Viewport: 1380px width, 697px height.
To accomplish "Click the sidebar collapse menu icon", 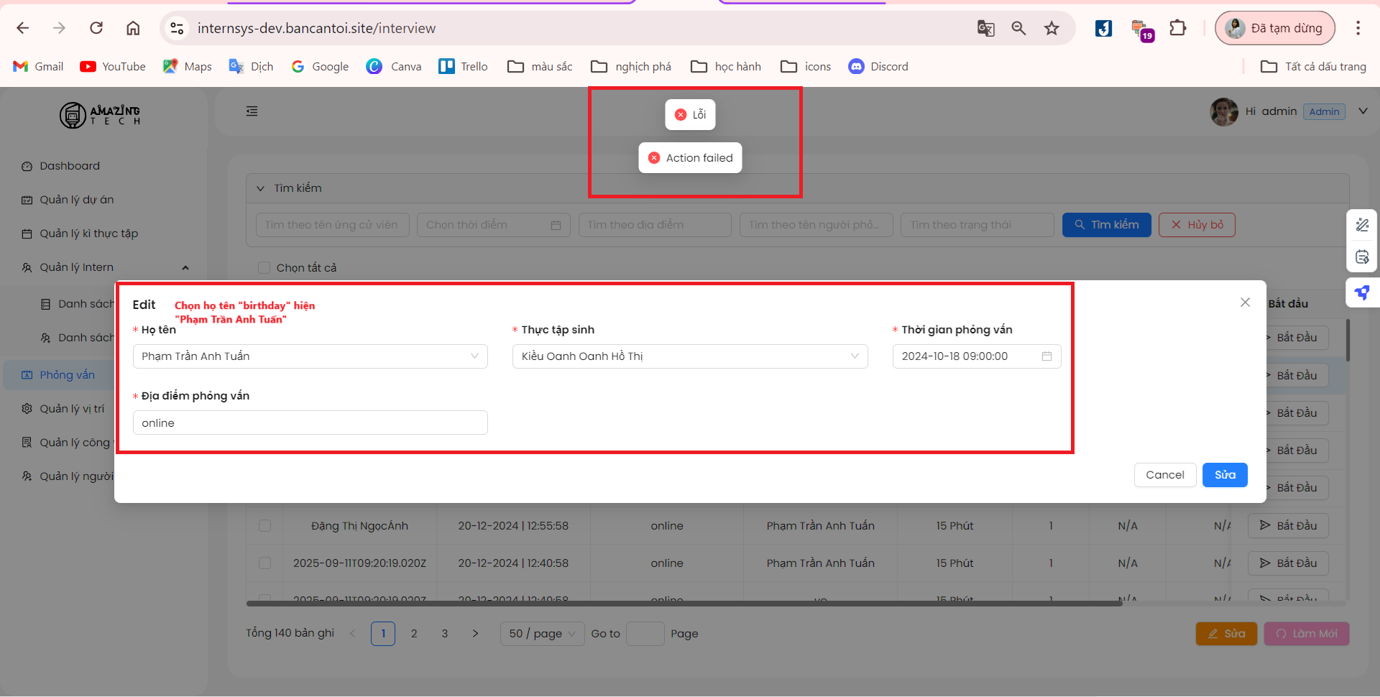I will [x=252, y=111].
